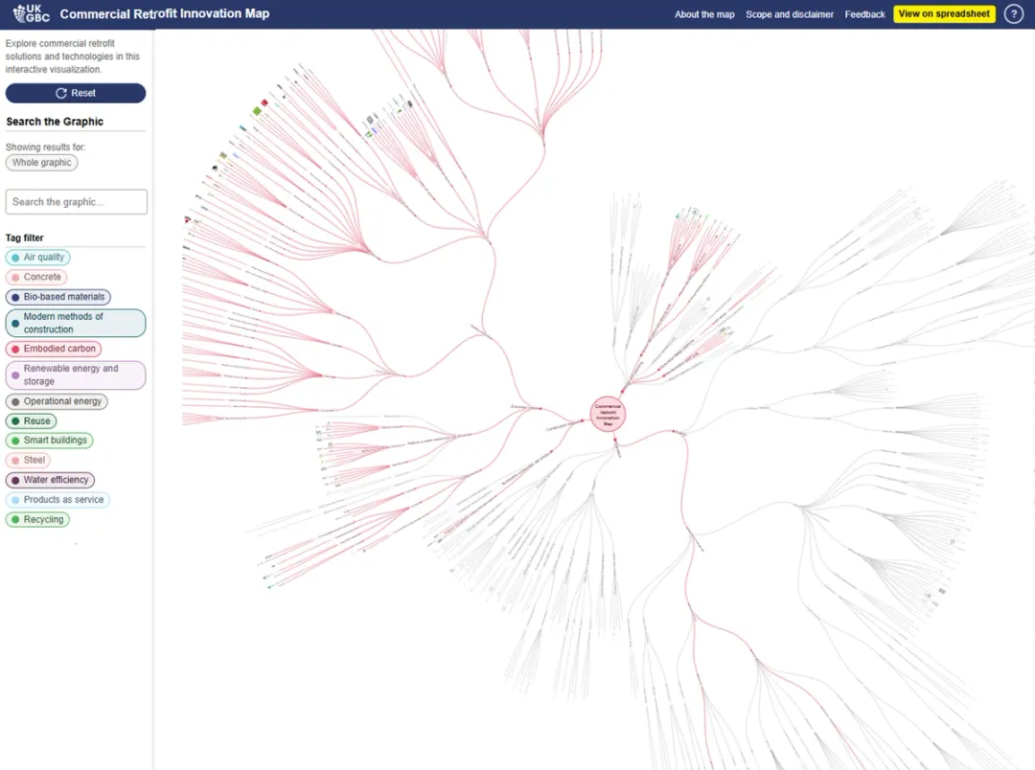Toggle Products as service tag

(x=57, y=500)
